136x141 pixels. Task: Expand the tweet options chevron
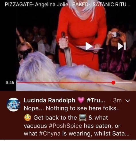[x=128, y=101]
